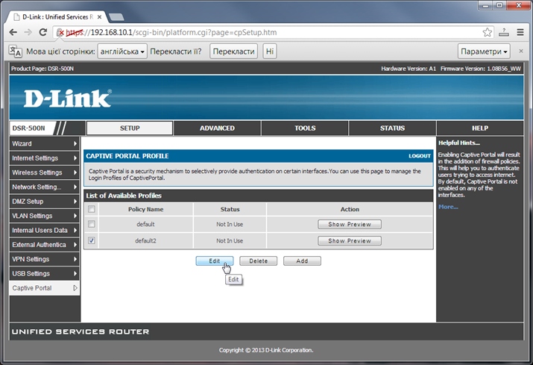The width and height of the screenshot is (533, 365).
Task: Open the Параметри options dropdown
Action: tap(484, 52)
